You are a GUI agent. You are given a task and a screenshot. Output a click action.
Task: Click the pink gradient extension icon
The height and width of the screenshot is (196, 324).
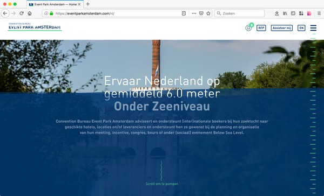pyautogui.click(x=309, y=13)
